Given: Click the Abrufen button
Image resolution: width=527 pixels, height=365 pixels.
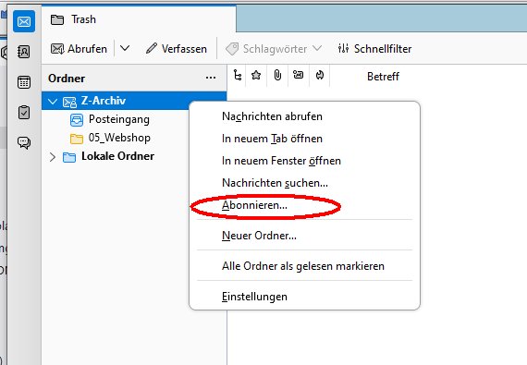Looking at the screenshot, I should [79, 49].
